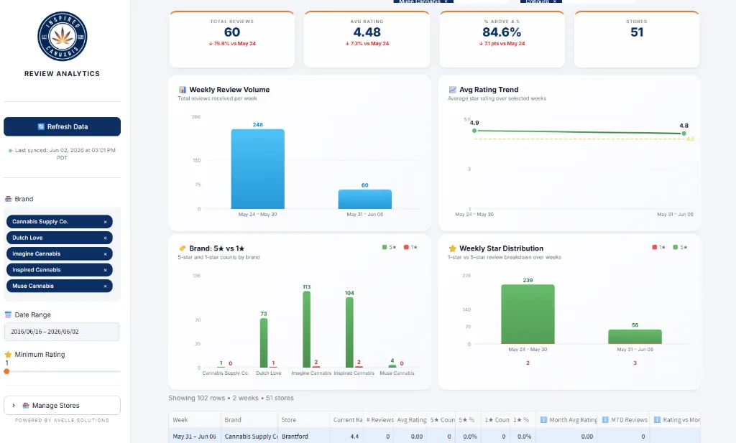Sort table by Brand column

(249, 420)
